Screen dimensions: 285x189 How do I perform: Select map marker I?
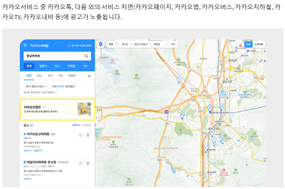[214, 140]
